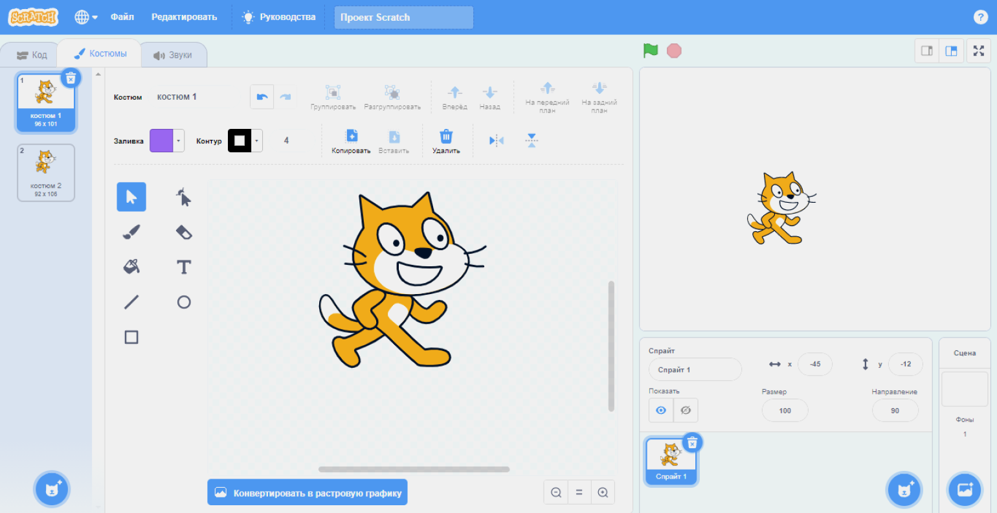
Task: Select костюм 2 thumbnail
Action: coord(46,173)
